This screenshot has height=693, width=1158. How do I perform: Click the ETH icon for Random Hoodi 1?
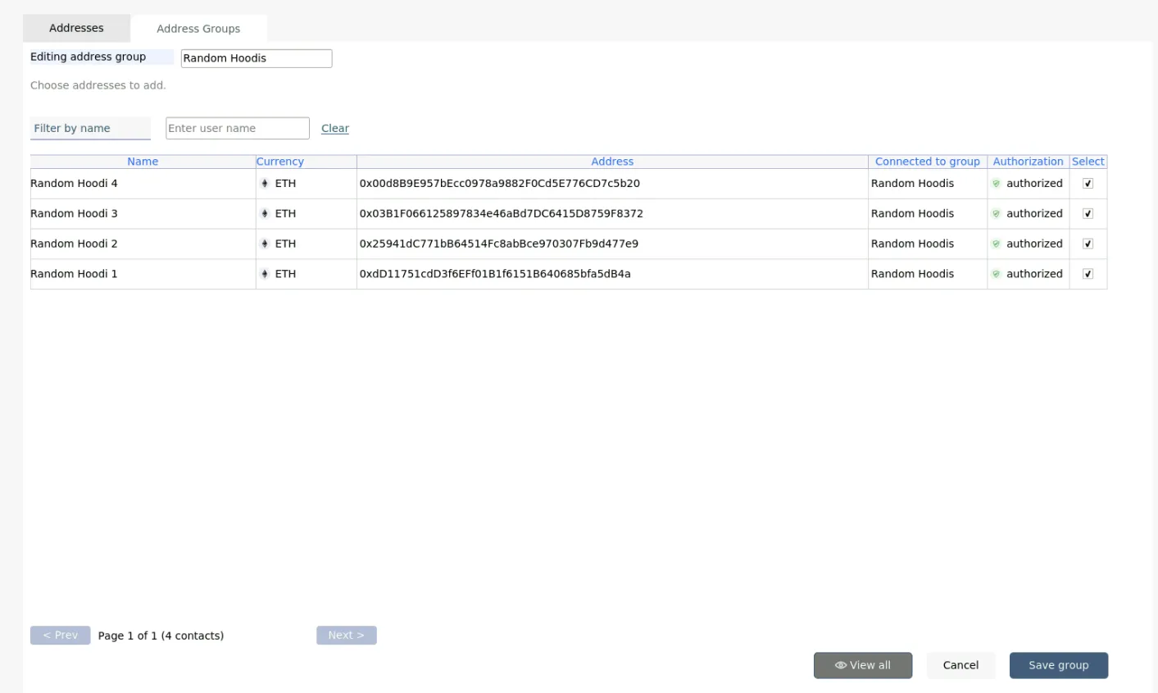coord(265,274)
